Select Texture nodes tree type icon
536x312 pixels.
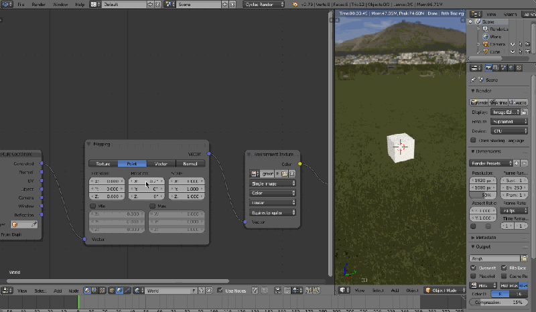[102, 291]
